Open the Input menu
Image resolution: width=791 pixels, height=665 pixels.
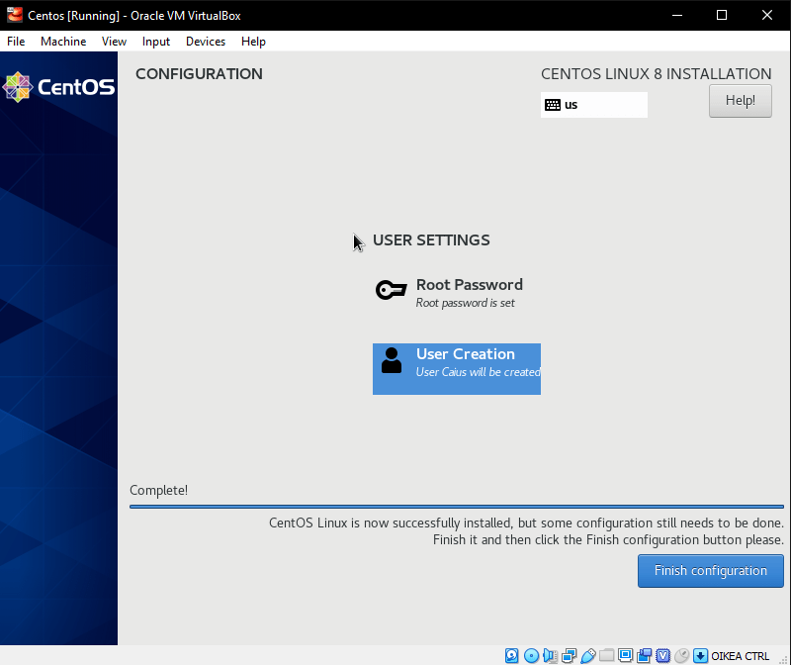(156, 42)
